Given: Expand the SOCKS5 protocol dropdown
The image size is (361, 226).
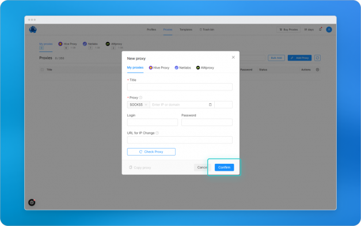Looking at the screenshot, I should click(x=138, y=105).
